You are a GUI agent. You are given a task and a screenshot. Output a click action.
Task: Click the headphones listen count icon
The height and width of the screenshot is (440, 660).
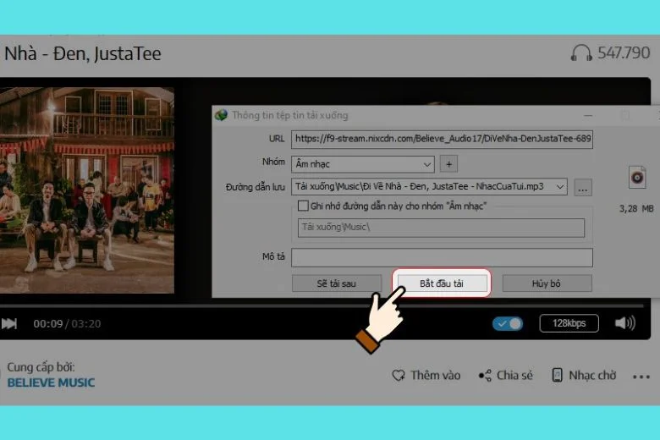pyautogui.click(x=581, y=53)
